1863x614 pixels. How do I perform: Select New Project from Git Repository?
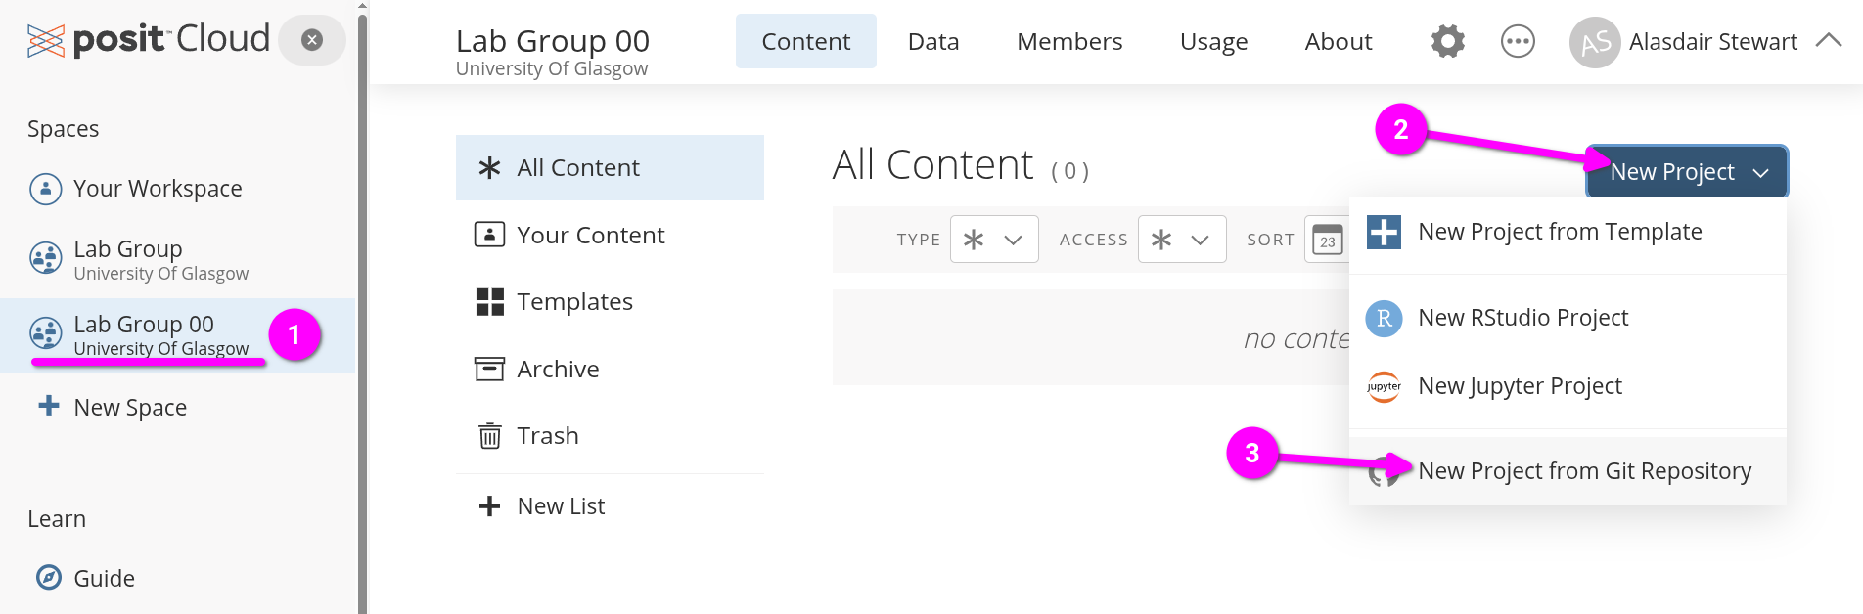(1583, 471)
